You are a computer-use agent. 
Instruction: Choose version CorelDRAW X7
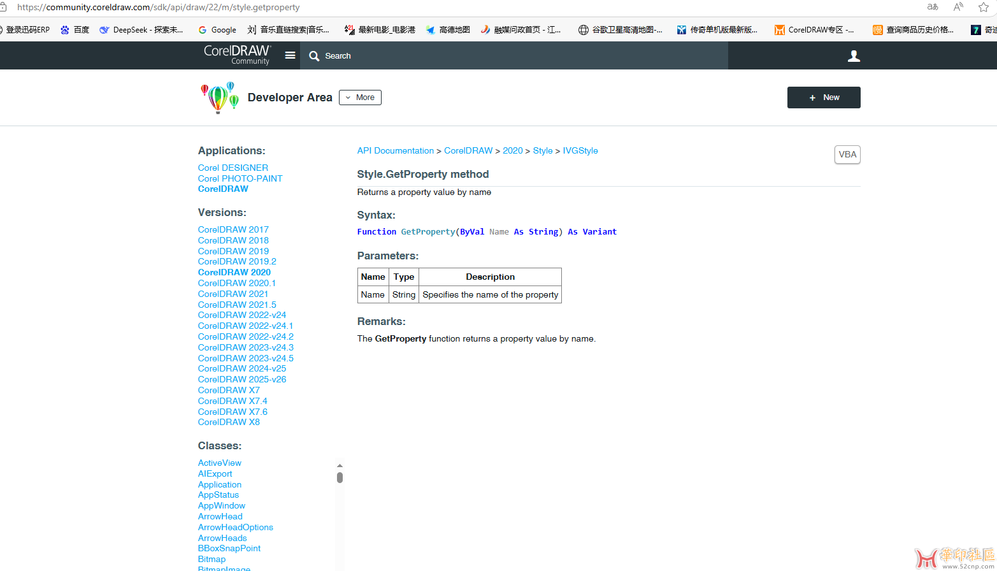229,390
